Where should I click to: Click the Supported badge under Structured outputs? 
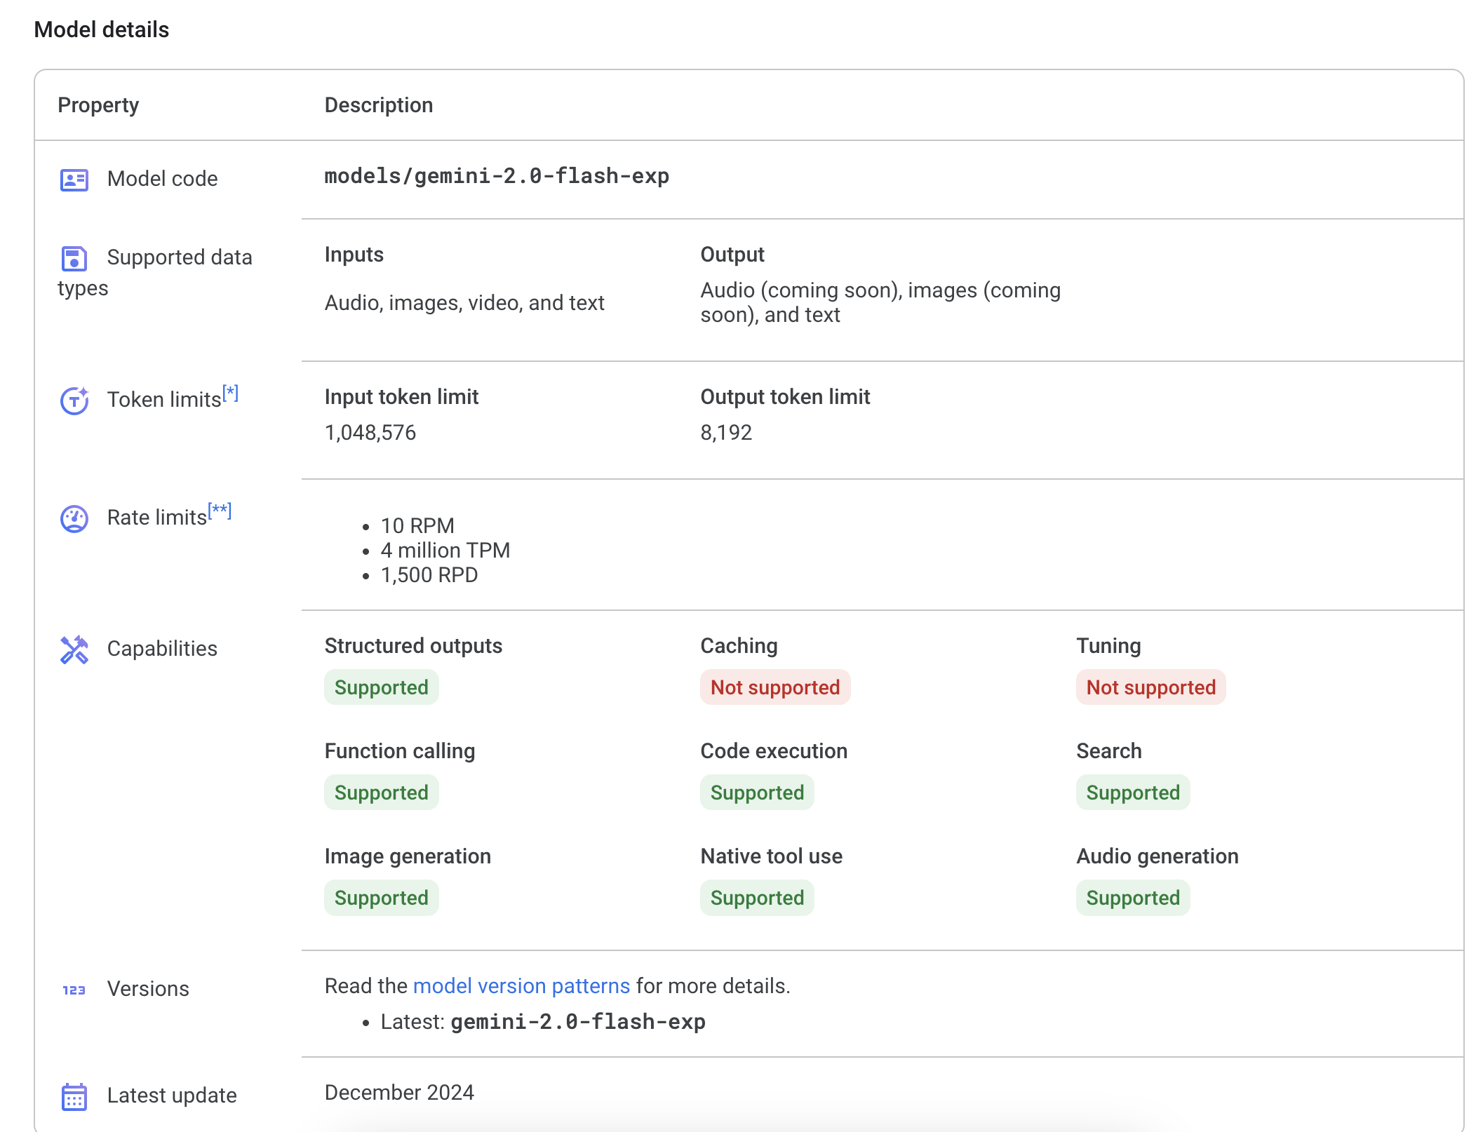[x=381, y=687]
